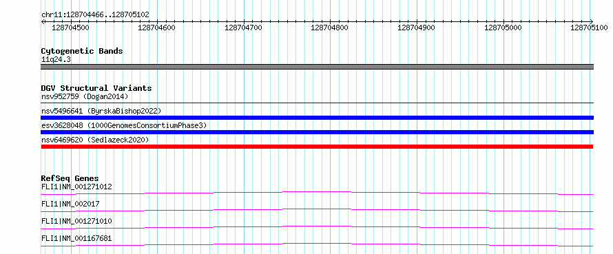Click the 128704900 ruler tick label
This screenshot has width=613, height=254.
pos(416,28)
